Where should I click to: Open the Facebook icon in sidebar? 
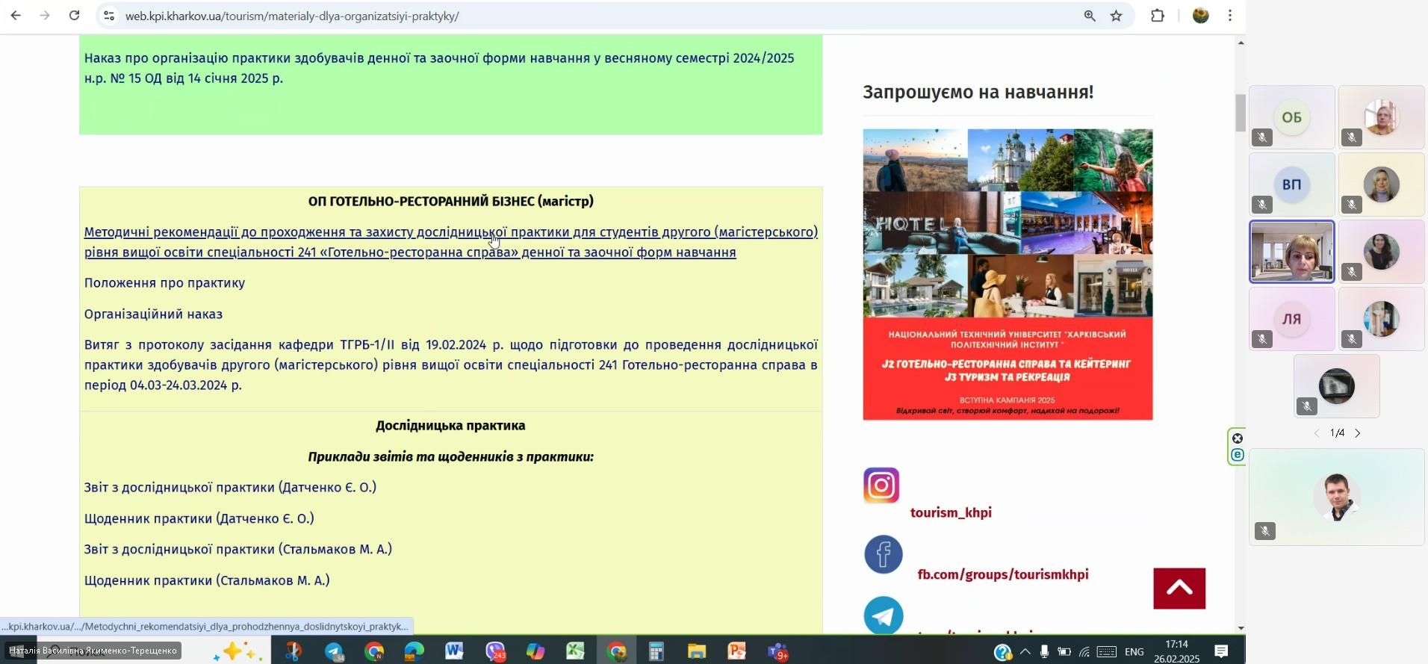pos(884,554)
